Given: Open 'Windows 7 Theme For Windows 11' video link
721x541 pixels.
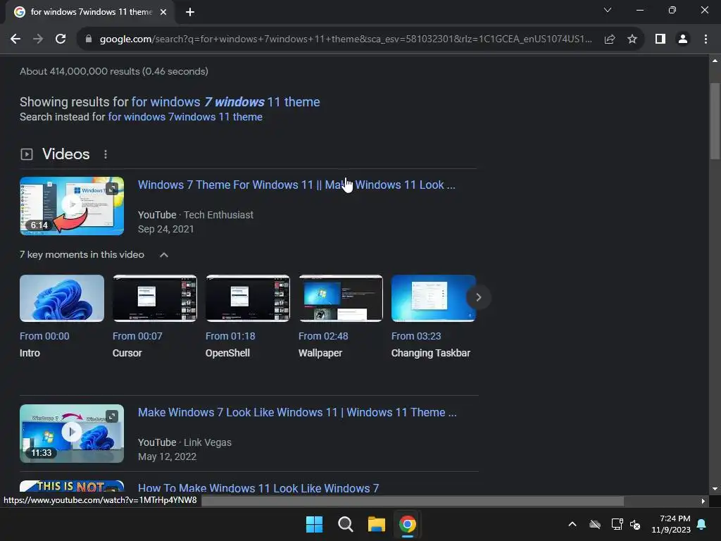Looking at the screenshot, I should [296, 185].
